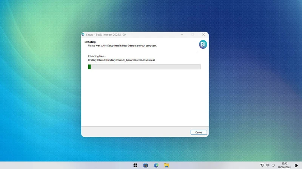
Task: Click the bold Installing heading
Action: pyautogui.click(x=90, y=42)
